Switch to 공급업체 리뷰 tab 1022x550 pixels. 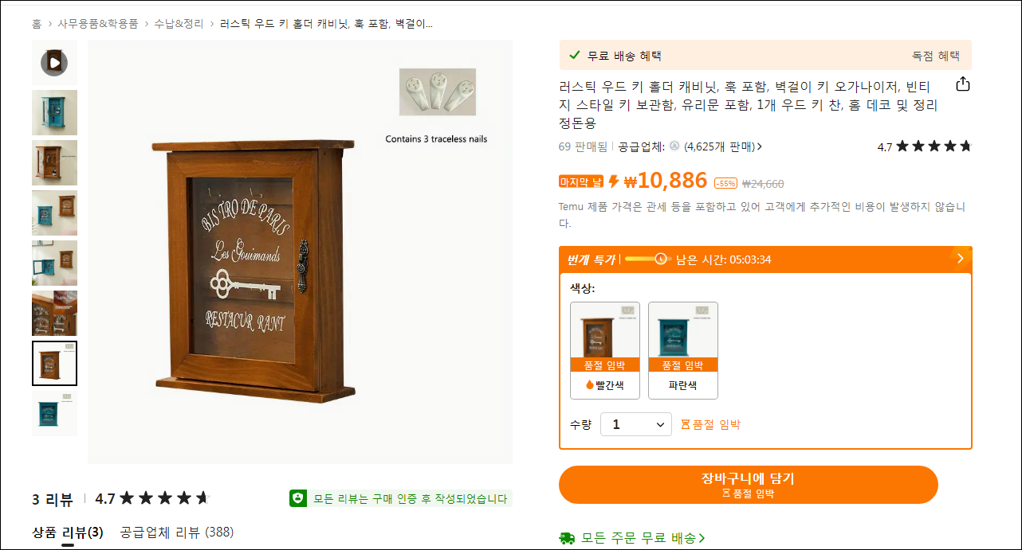click(177, 532)
